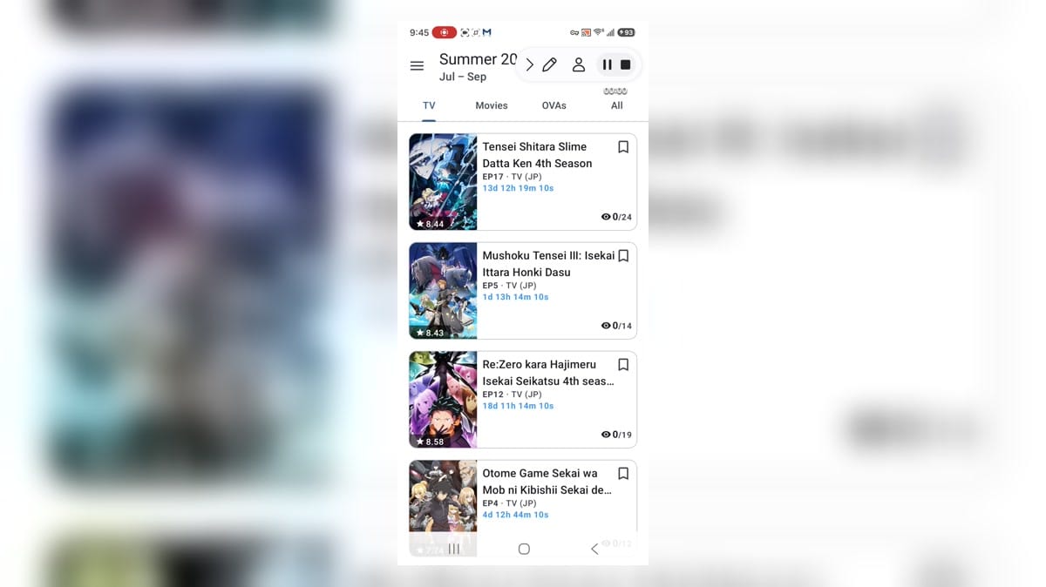
Task: Open the title Mushoku Tensei III: Isekai
Action: point(548,264)
